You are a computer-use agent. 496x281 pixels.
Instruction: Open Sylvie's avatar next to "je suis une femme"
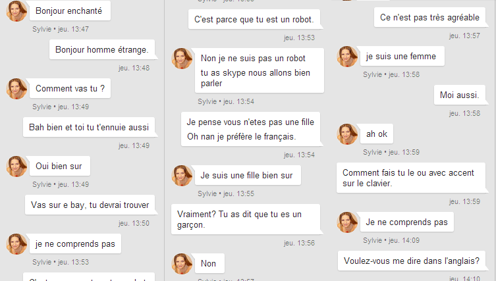pyautogui.click(x=348, y=57)
